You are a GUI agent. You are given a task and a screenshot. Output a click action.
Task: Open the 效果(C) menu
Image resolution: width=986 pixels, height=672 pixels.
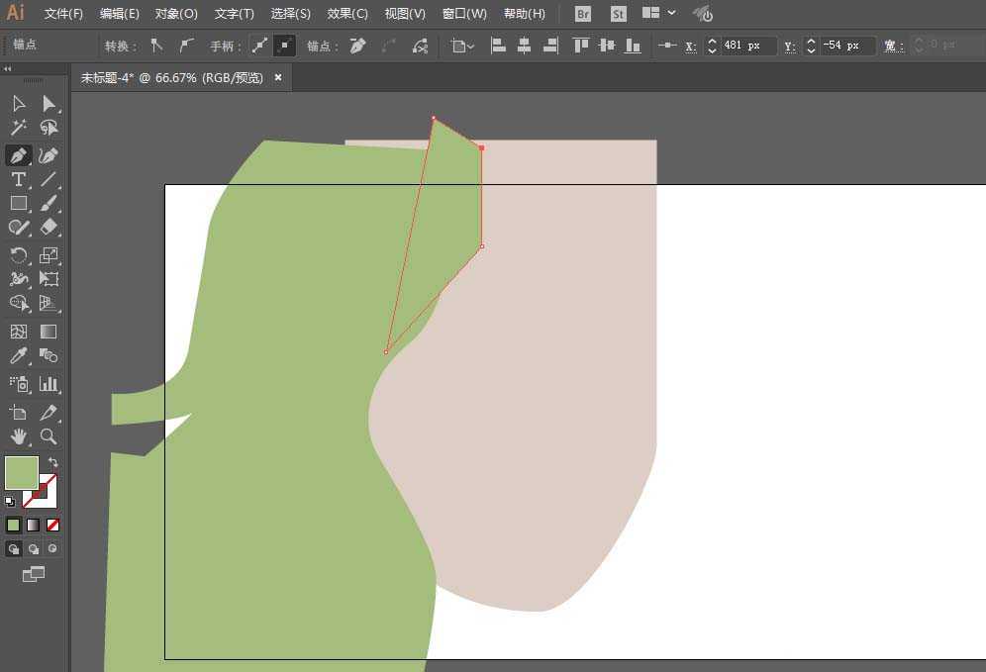[x=347, y=14]
